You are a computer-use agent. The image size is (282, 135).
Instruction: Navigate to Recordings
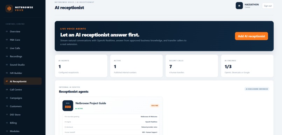(x=23, y=56)
